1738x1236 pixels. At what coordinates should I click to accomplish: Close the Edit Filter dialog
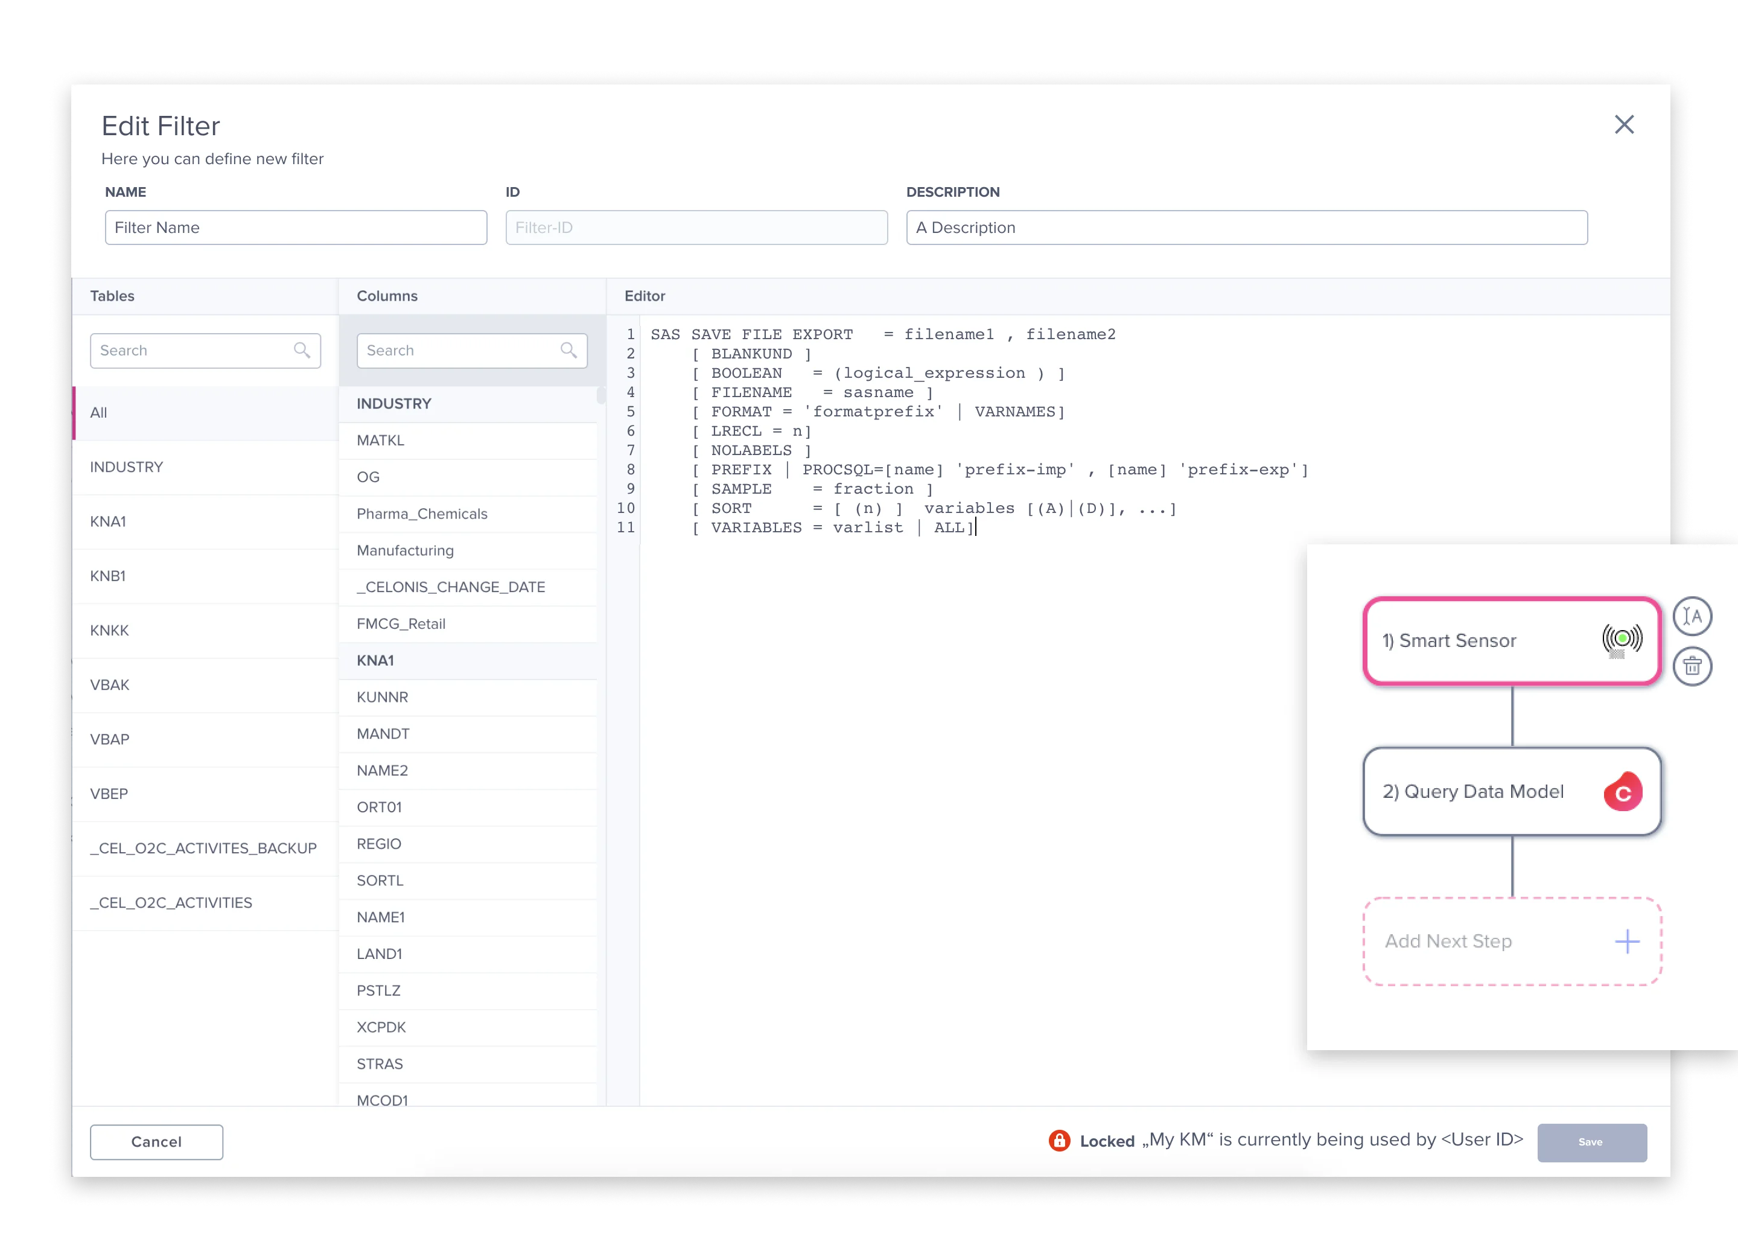(x=1625, y=124)
